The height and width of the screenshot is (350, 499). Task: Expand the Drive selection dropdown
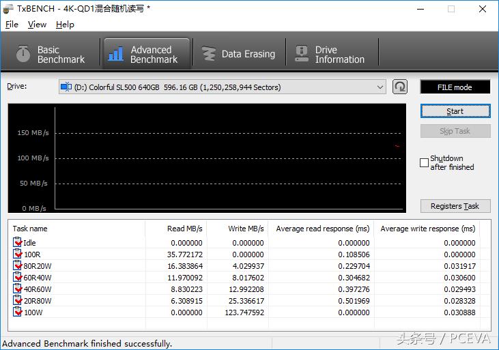point(380,87)
